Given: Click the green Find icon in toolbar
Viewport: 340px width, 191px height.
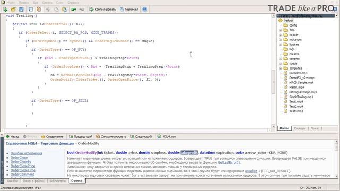Looking at the screenshot, I should (x=74, y=10).
